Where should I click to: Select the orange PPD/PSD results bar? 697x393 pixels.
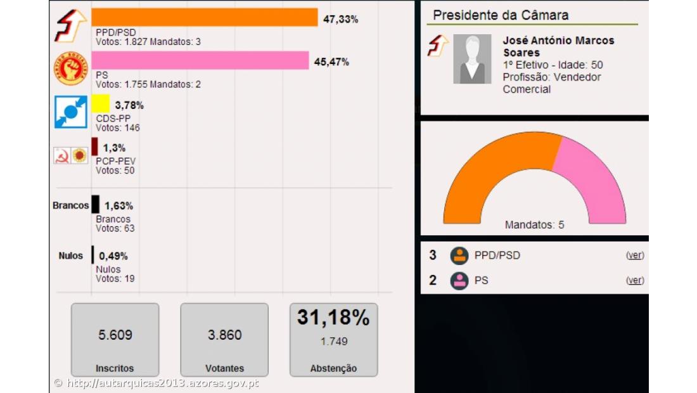click(203, 15)
